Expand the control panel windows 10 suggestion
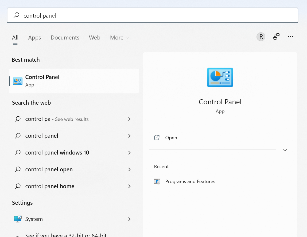307x237 pixels. tap(129, 152)
